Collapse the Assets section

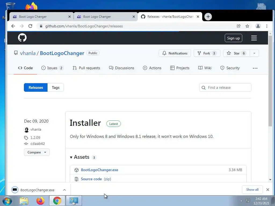coord(80,157)
